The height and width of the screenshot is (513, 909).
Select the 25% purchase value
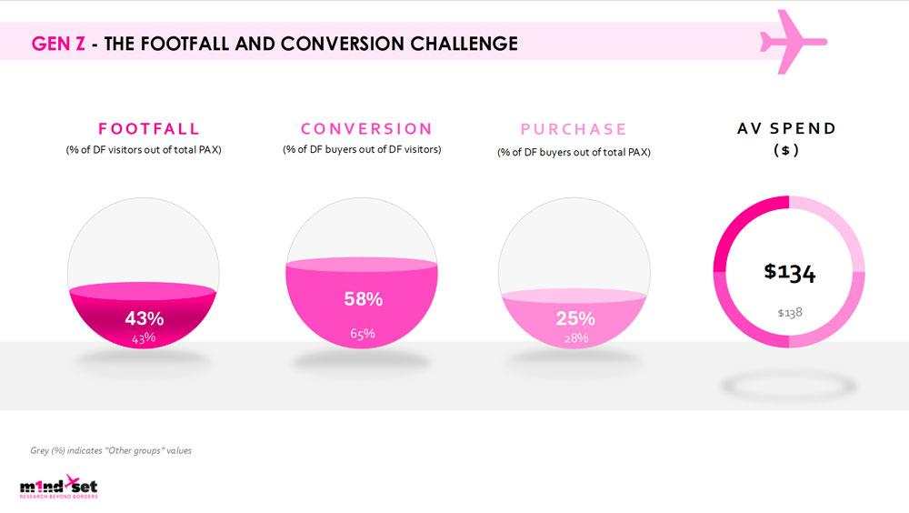575,318
